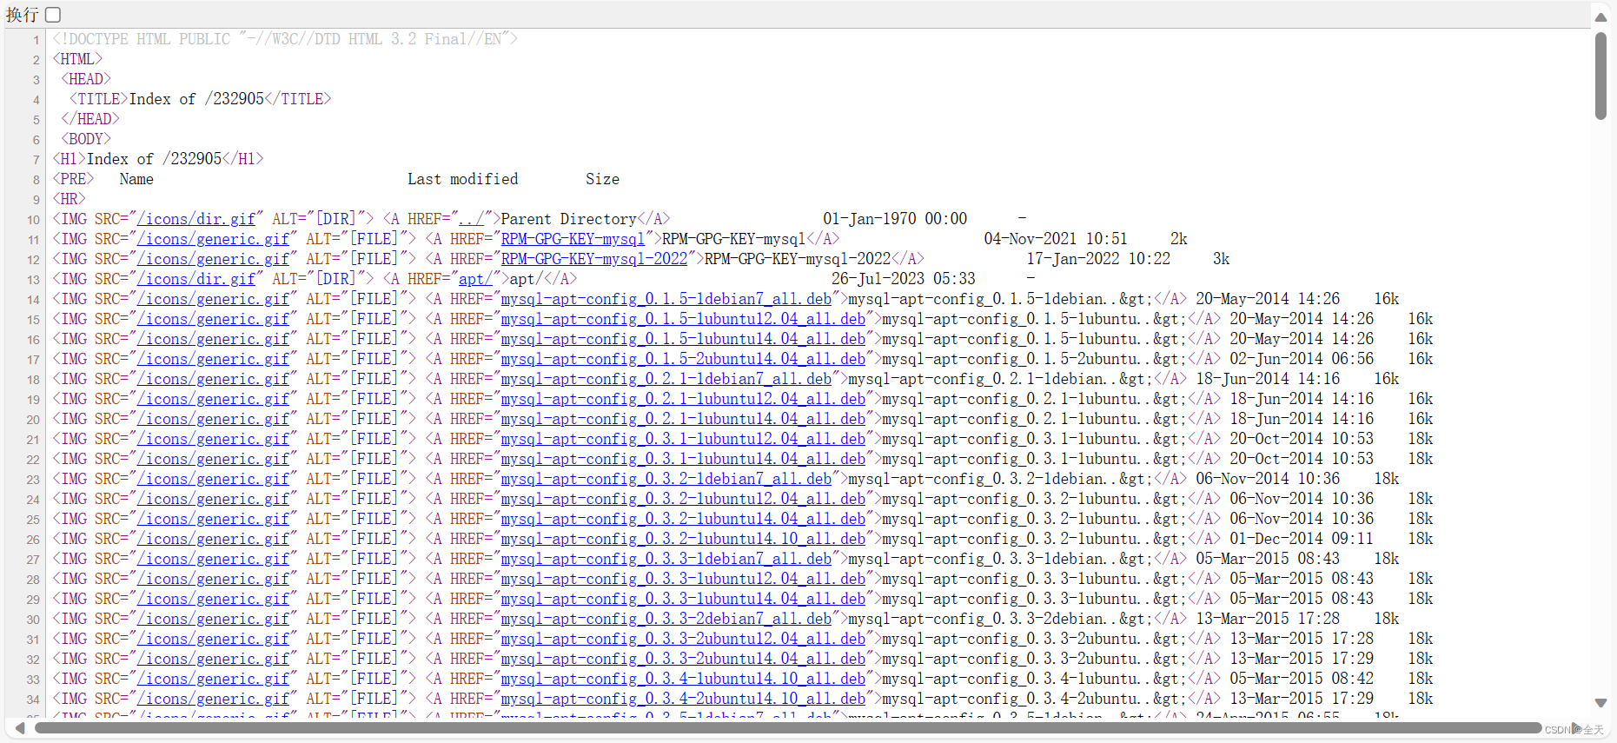Click the 'Size' column header text

click(x=602, y=179)
